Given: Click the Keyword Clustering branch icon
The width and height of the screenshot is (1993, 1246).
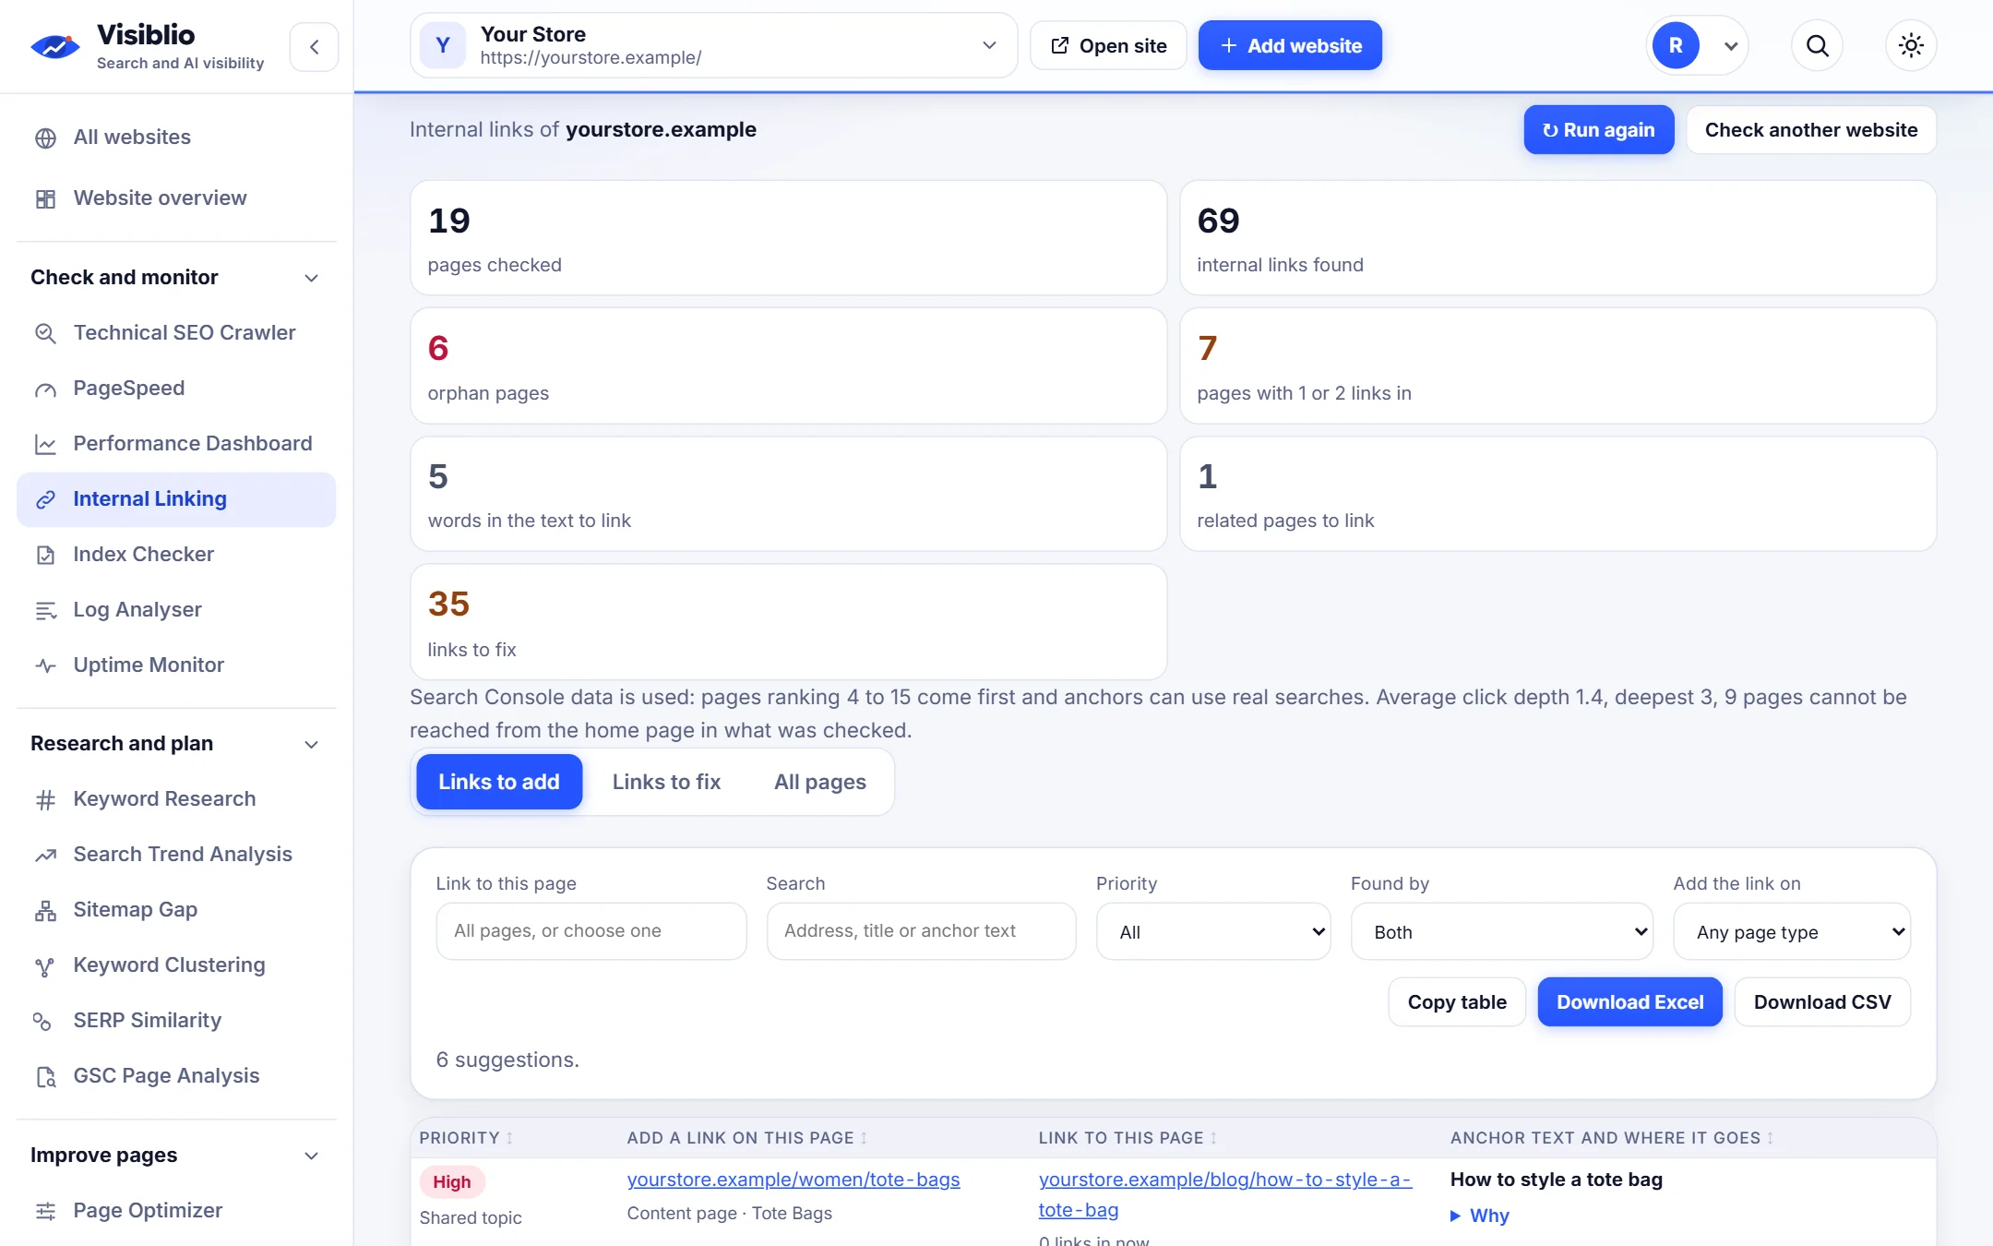Looking at the screenshot, I should point(45,965).
